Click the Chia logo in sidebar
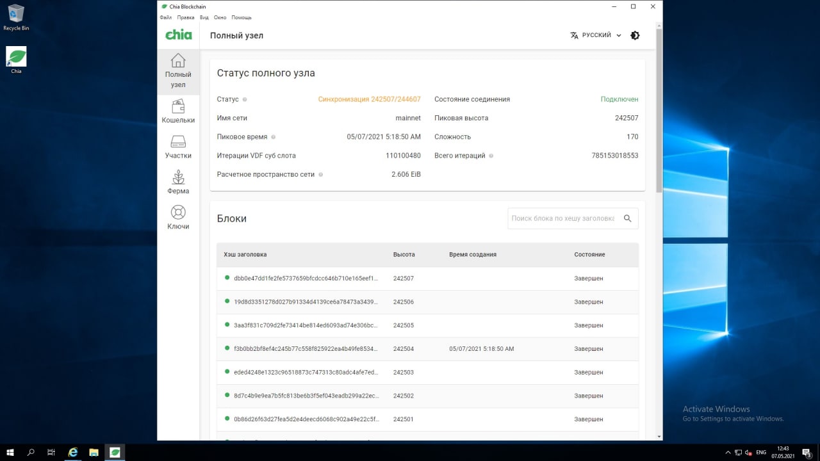 click(x=179, y=35)
